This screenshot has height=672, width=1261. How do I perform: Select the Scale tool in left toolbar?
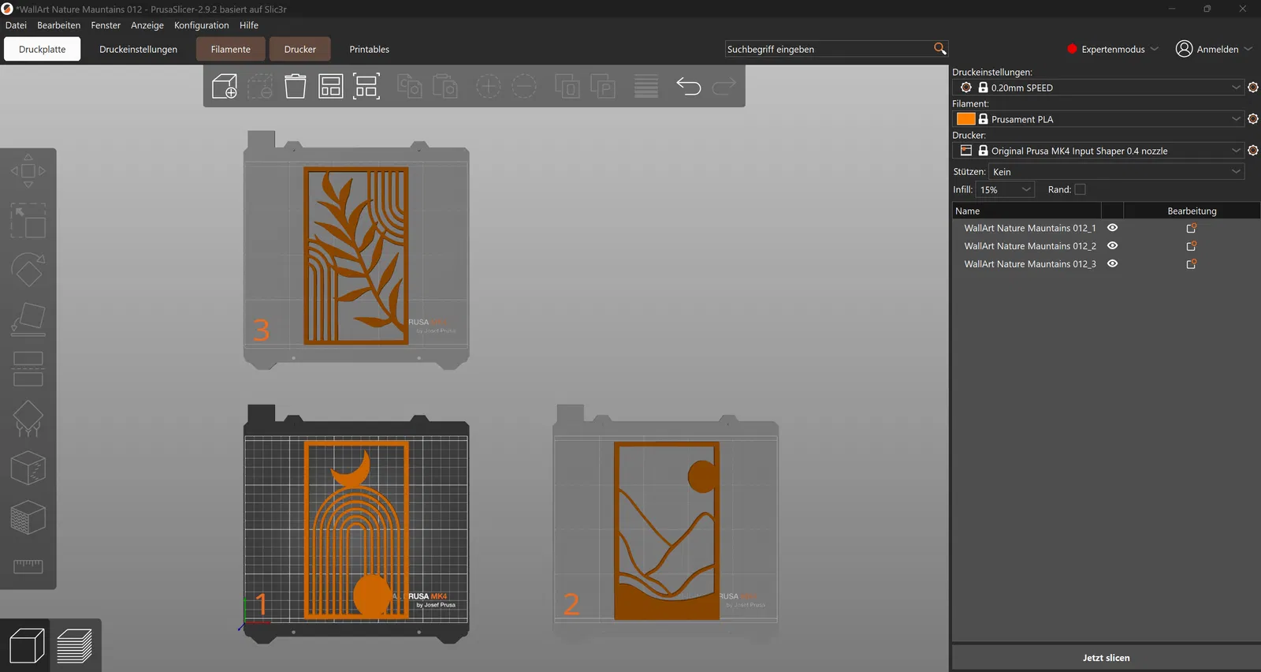point(28,221)
